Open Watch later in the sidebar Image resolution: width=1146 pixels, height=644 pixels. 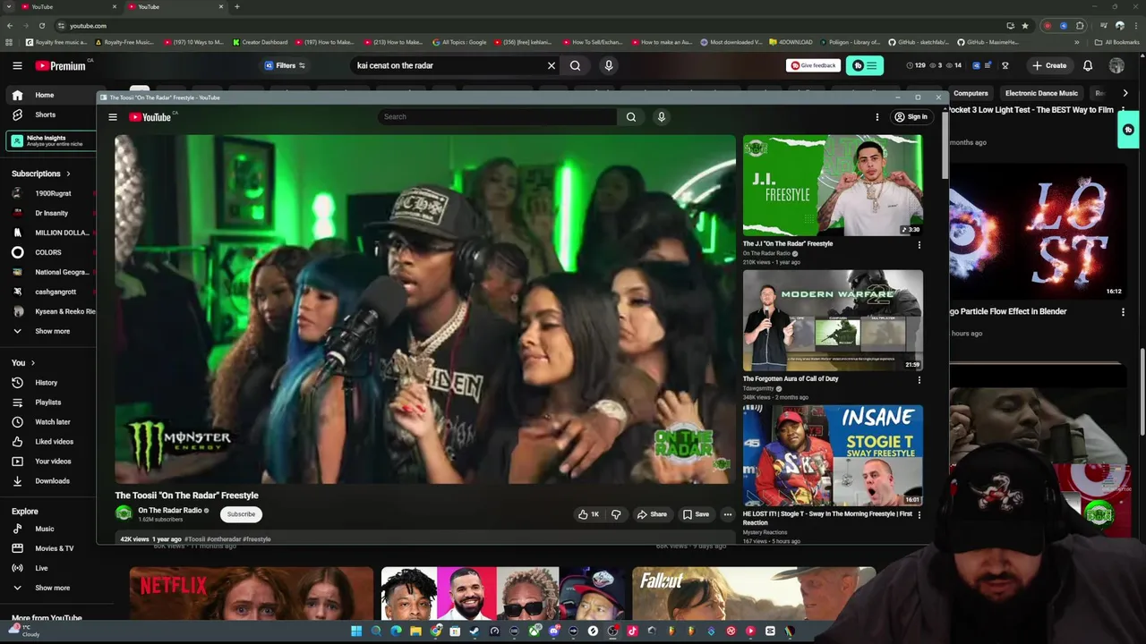49,422
